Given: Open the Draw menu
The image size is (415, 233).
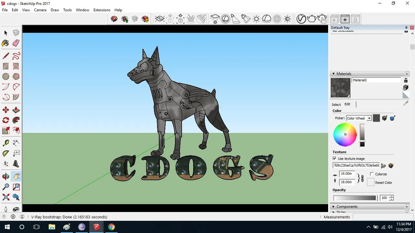Looking at the screenshot, I should click(x=55, y=10).
